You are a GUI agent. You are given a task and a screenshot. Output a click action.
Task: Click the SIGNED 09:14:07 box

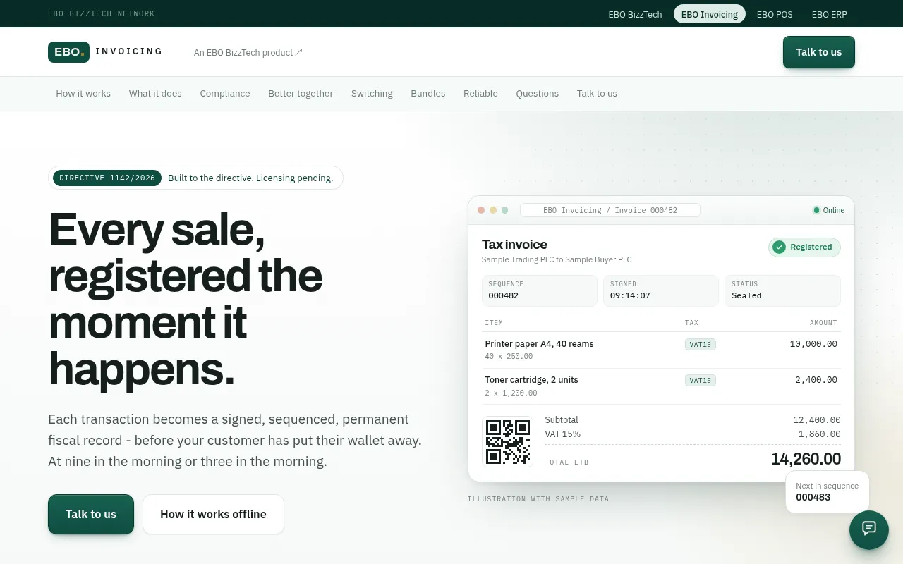pos(661,290)
